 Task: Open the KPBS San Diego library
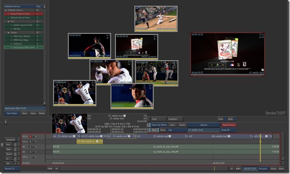point(24,40)
